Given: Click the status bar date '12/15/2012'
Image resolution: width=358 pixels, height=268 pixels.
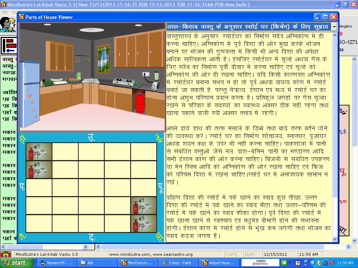Looking at the screenshot, I should [275, 254].
